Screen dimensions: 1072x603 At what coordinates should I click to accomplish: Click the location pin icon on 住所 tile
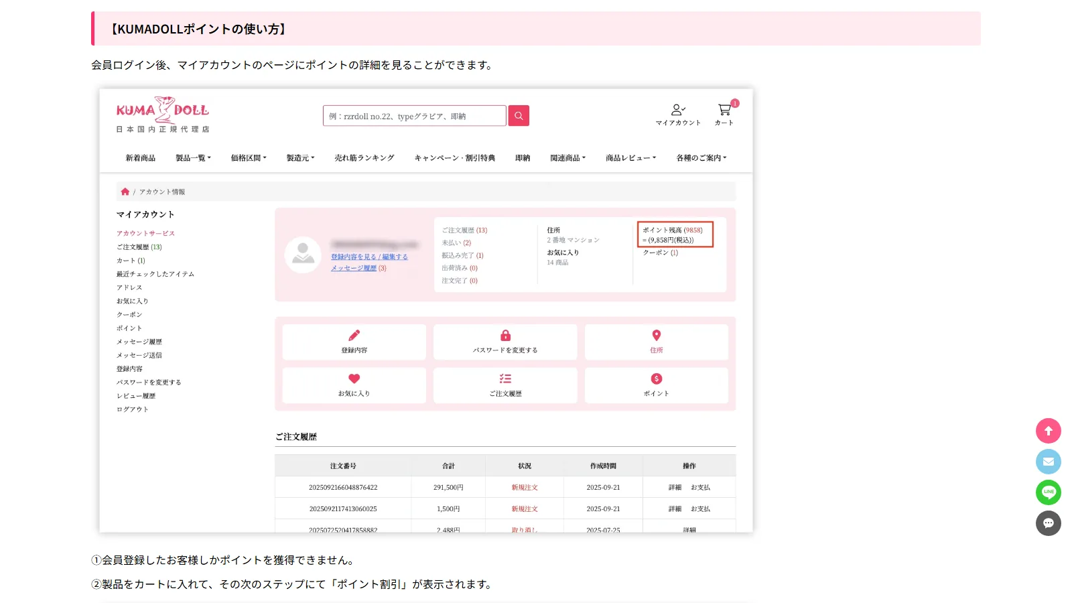[x=657, y=335]
